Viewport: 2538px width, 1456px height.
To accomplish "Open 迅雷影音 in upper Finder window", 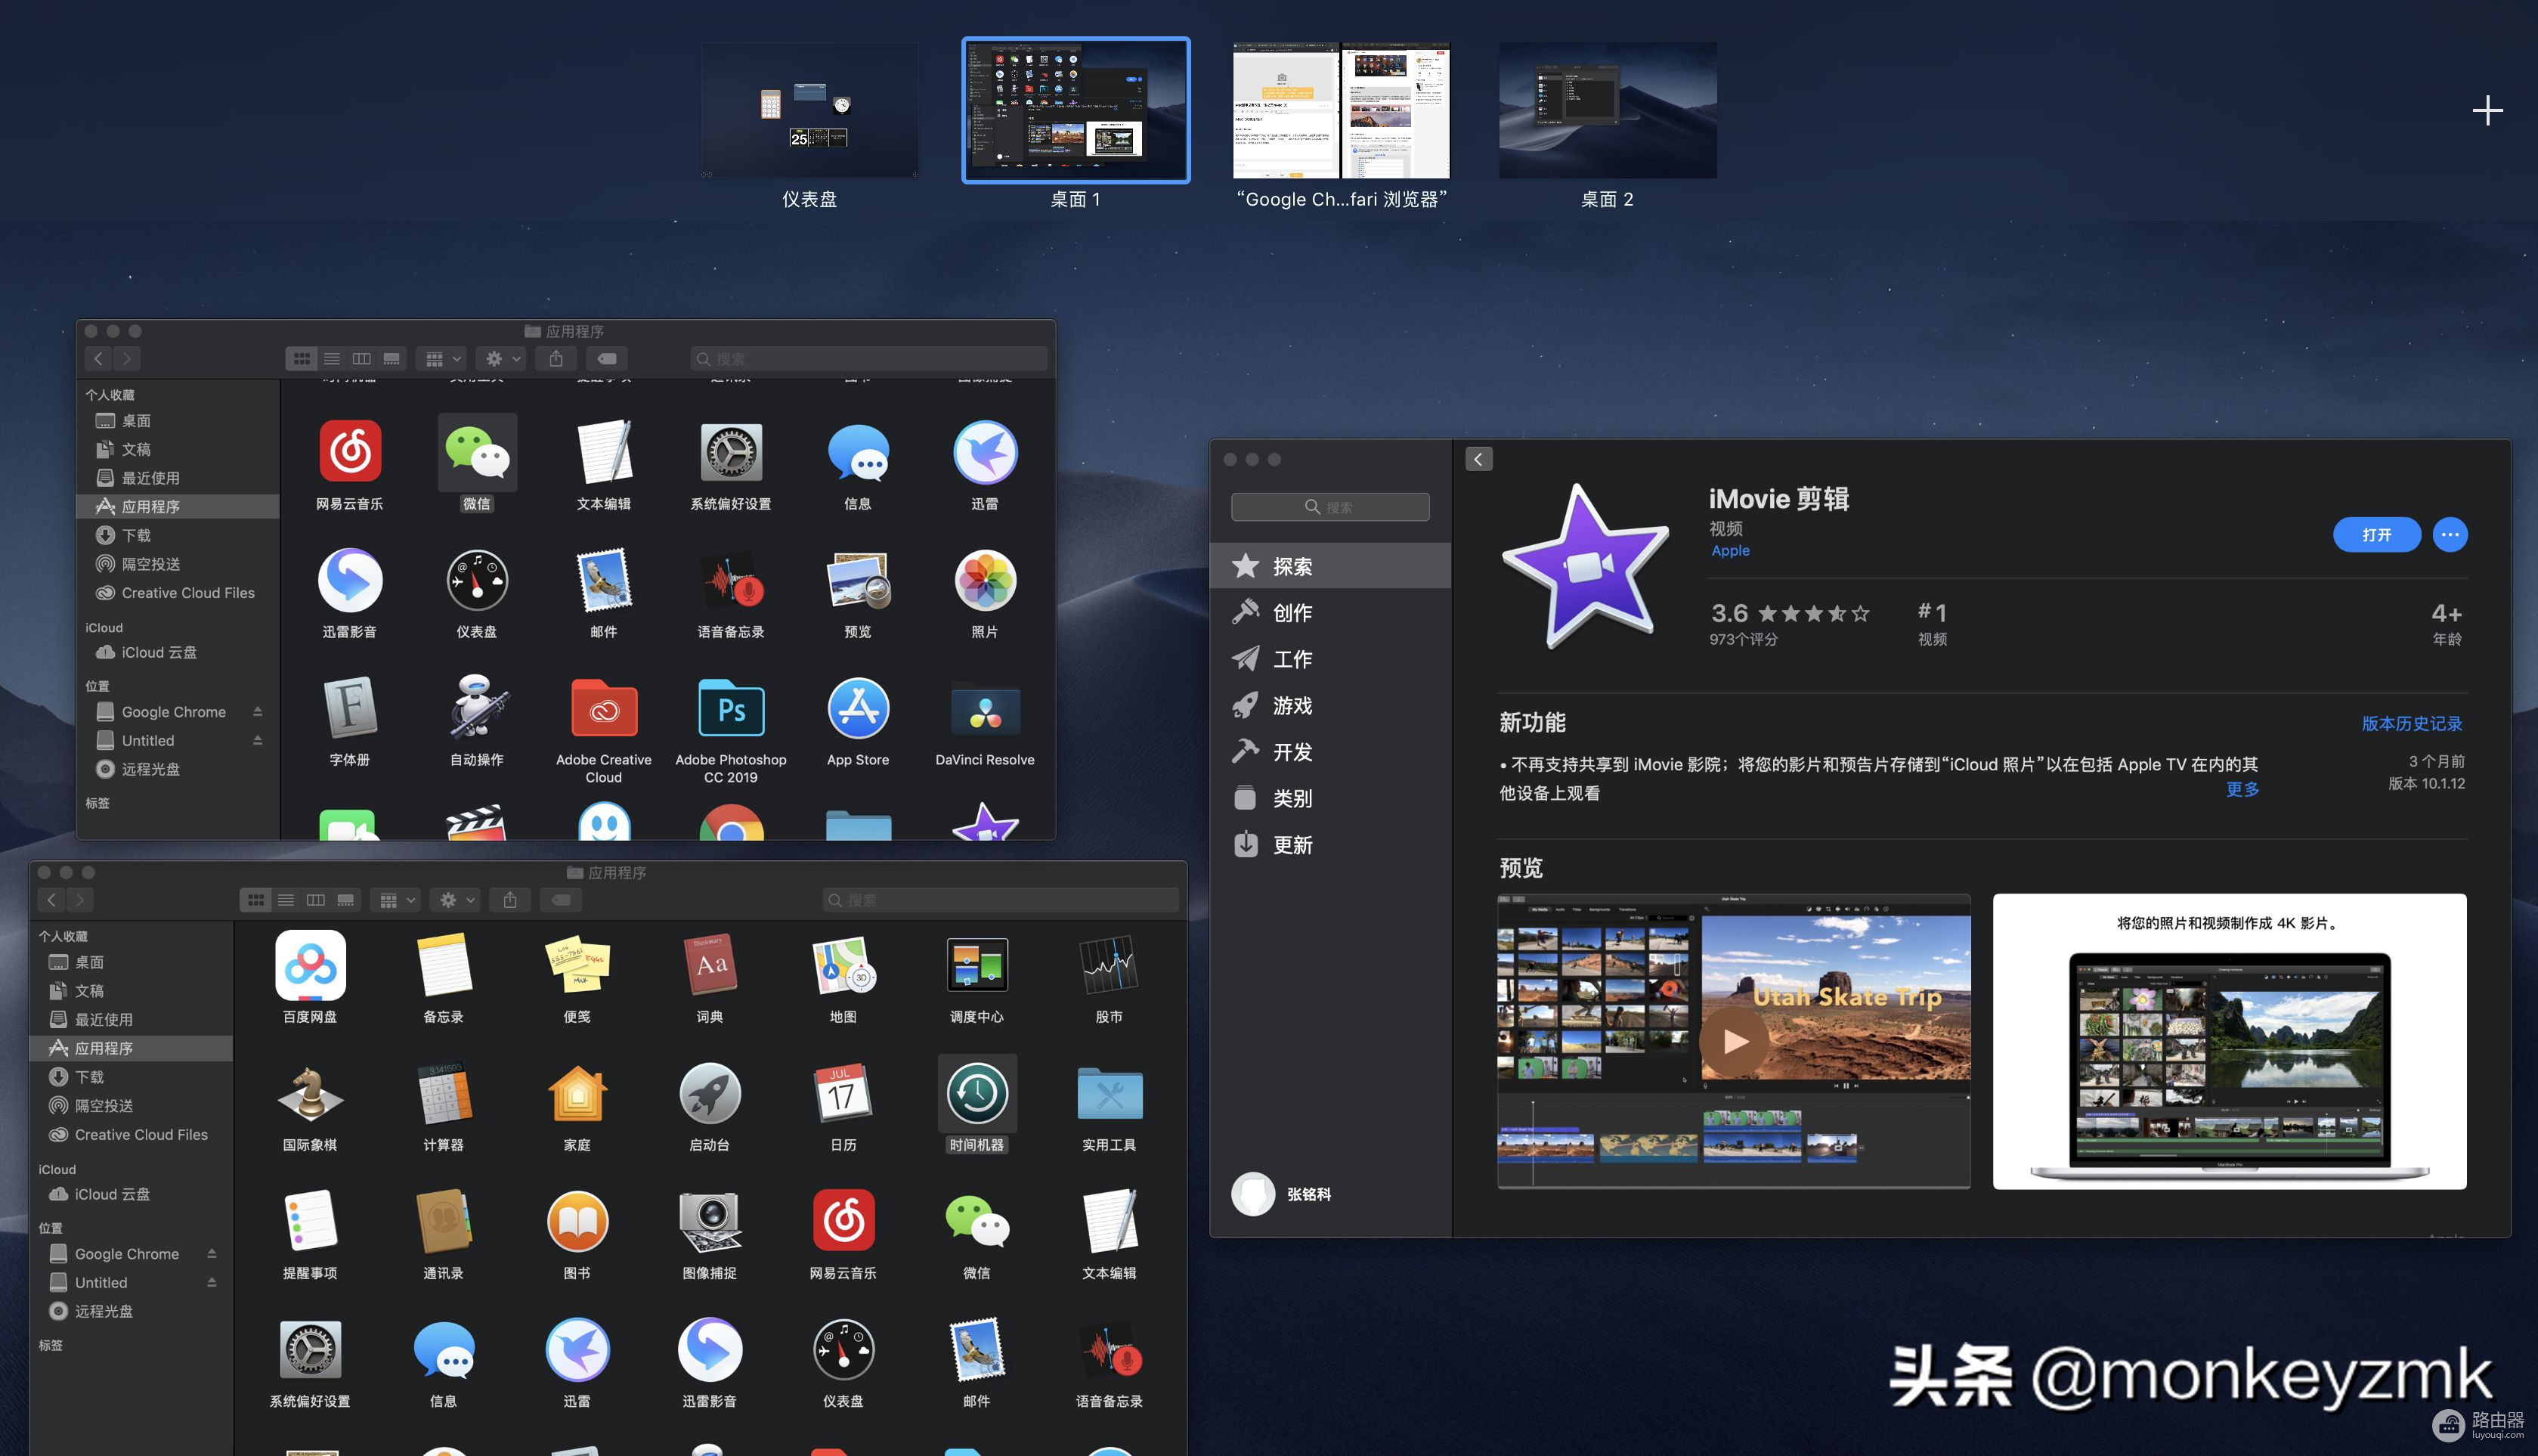I will (x=350, y=580).
